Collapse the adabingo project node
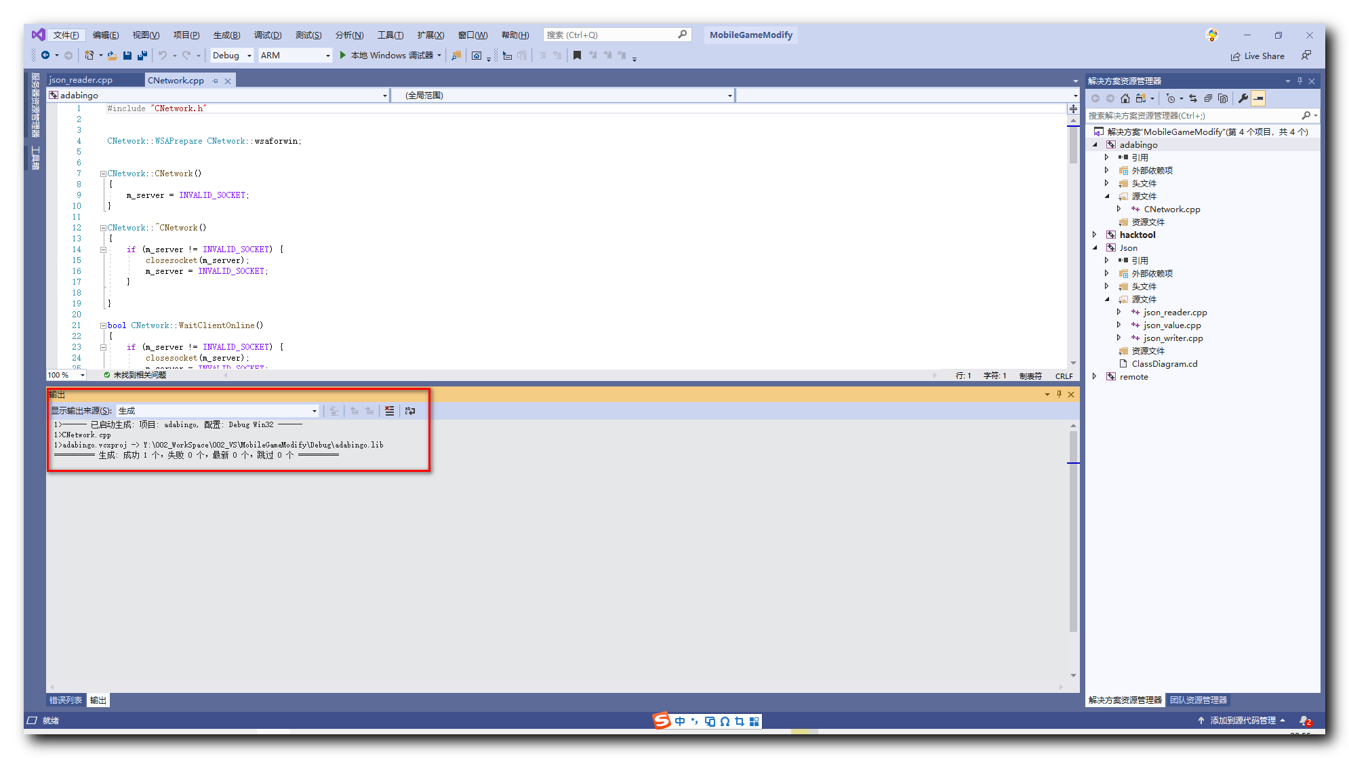1349x758 pixels. [1095, 144]
